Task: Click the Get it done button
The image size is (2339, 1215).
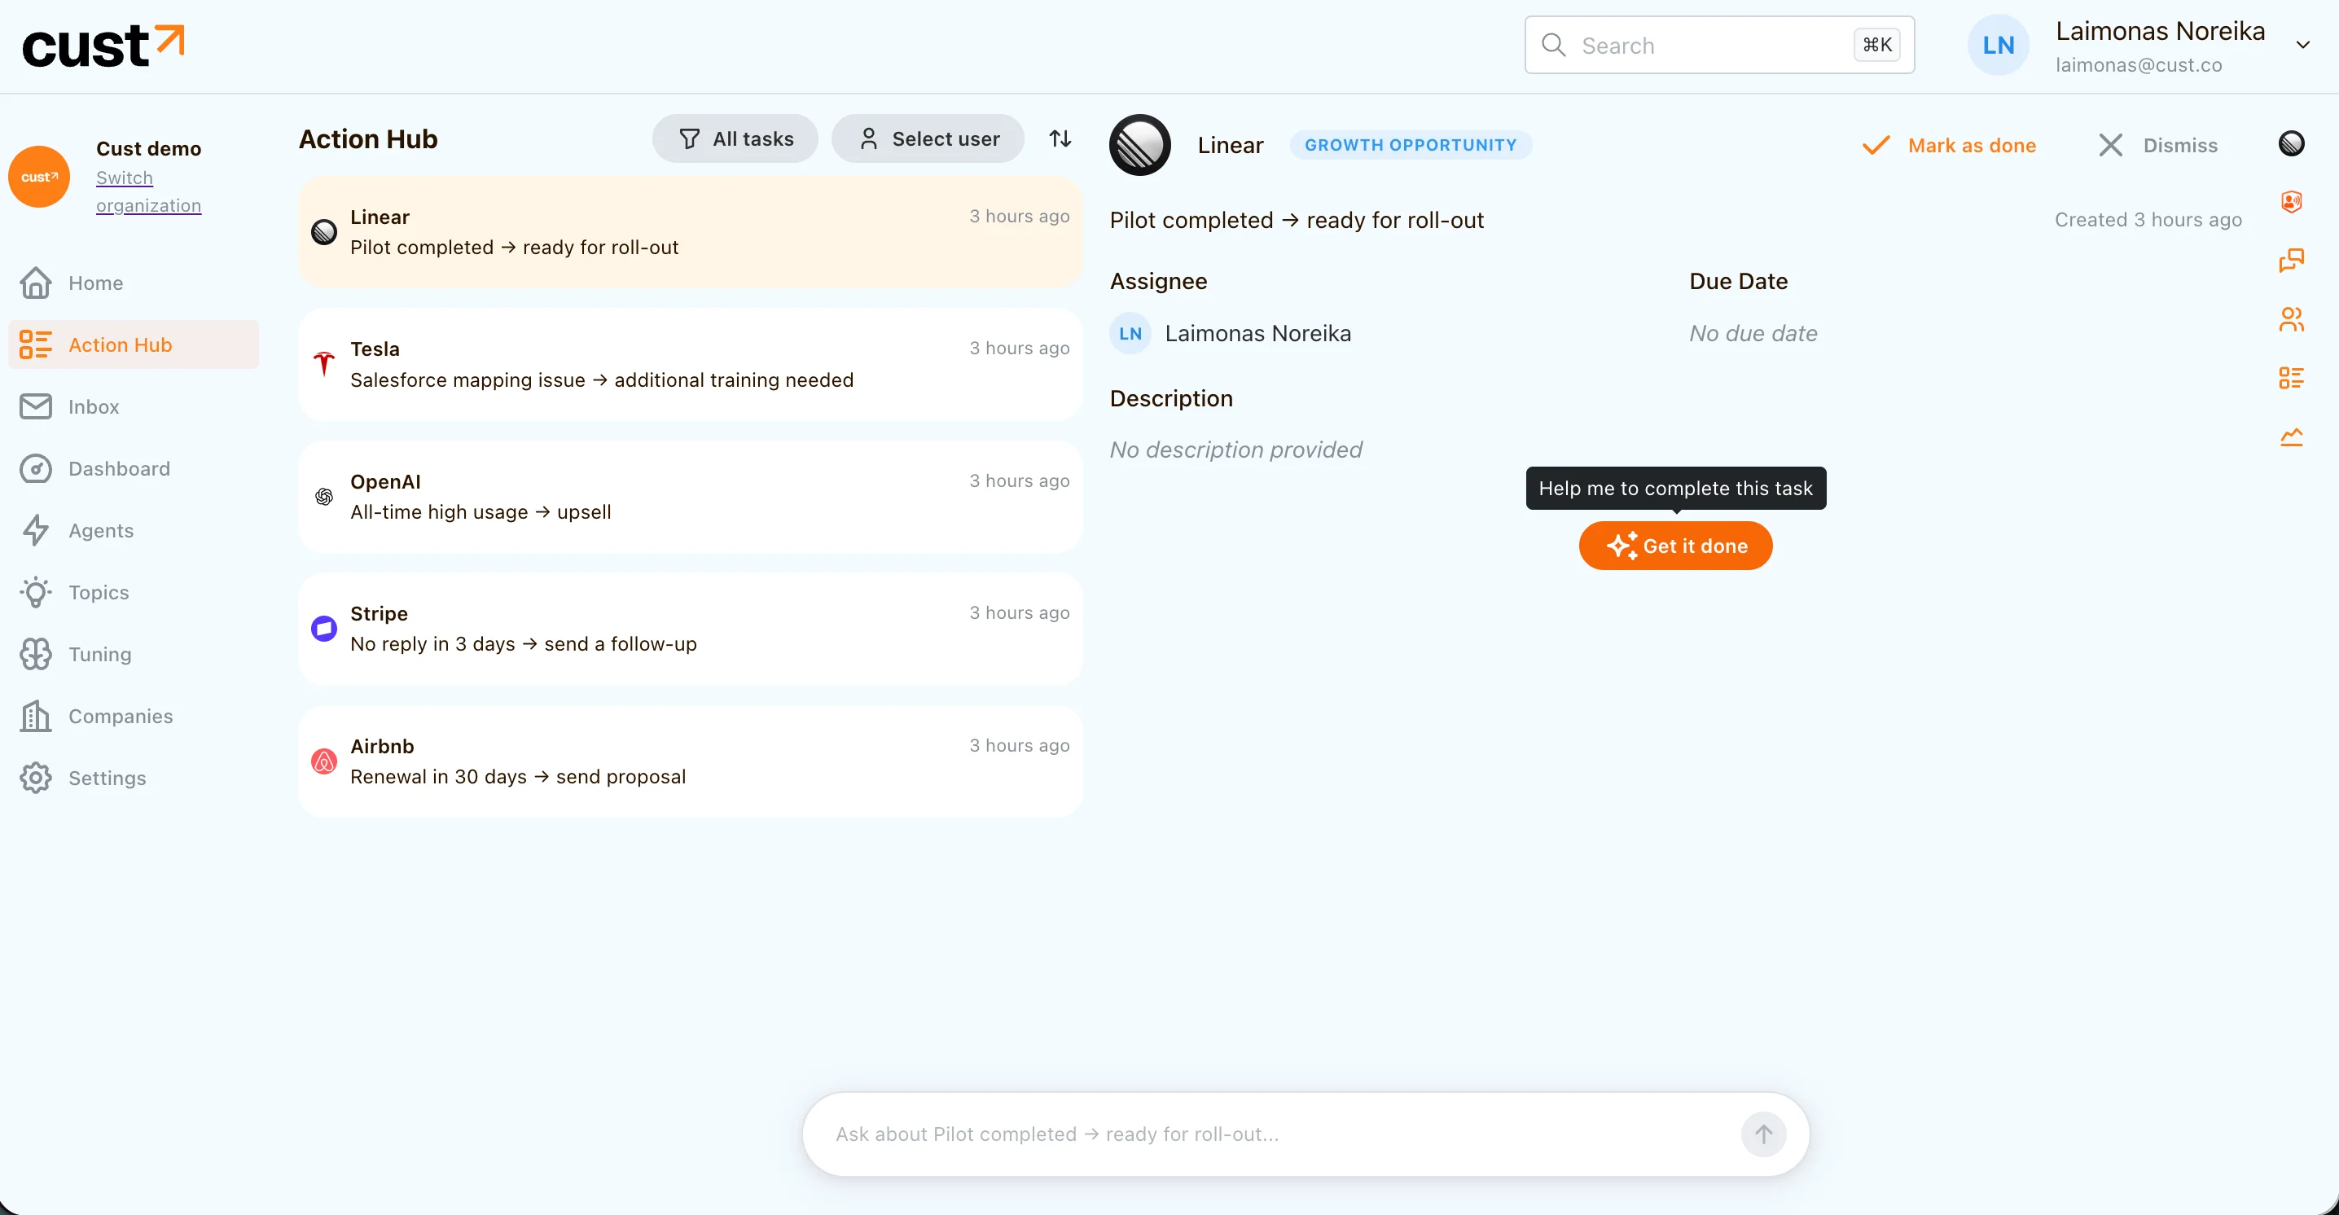Action: (1675, 546)
